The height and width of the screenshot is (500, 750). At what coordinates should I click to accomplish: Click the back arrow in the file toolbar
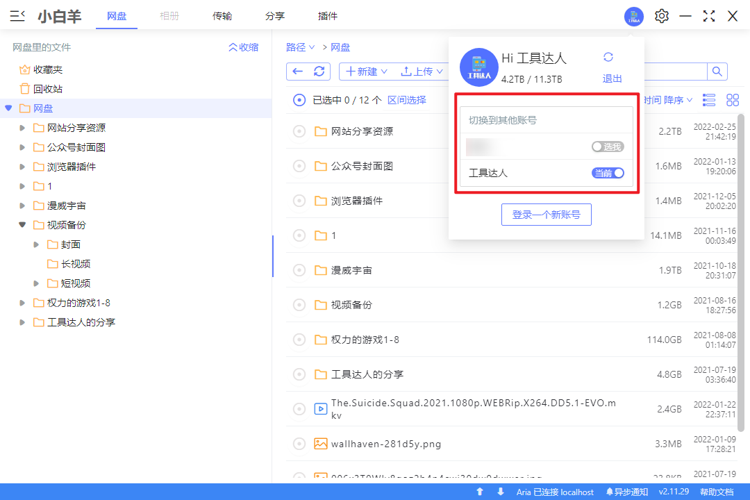click(298, 72)
